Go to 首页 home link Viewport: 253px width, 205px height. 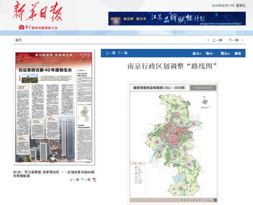(18, 40)
